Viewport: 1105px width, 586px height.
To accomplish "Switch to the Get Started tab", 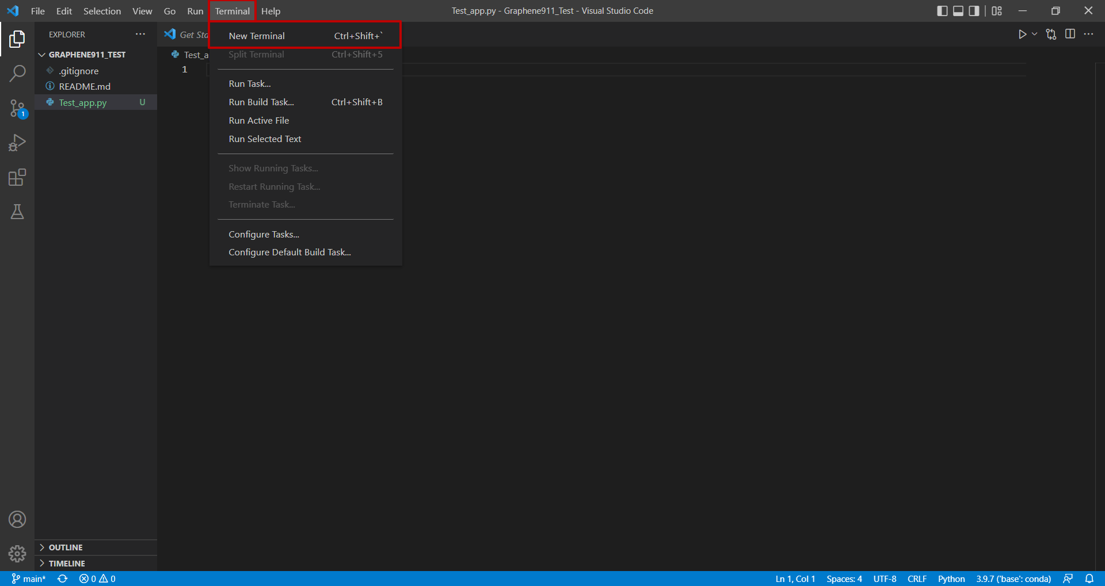I will pyautogui.click(x=185, y=35).
